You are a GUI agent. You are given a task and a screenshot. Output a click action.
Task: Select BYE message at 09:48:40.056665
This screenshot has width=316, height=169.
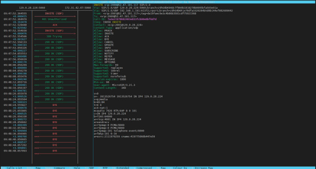point(55,139)
